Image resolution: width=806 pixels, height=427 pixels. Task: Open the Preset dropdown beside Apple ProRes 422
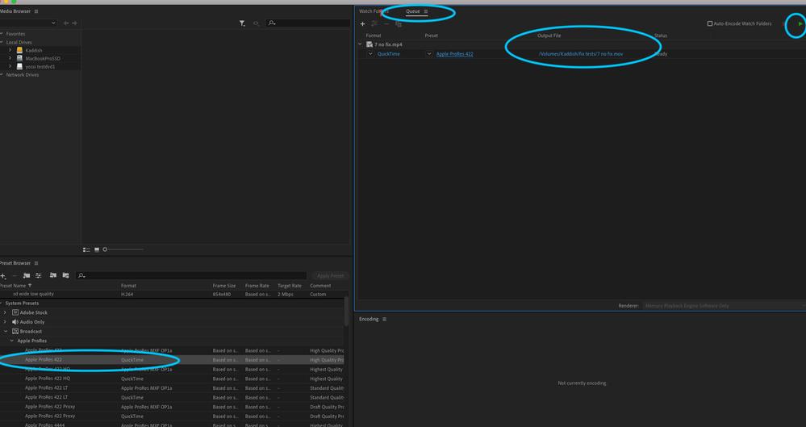[x=429, y=54]
